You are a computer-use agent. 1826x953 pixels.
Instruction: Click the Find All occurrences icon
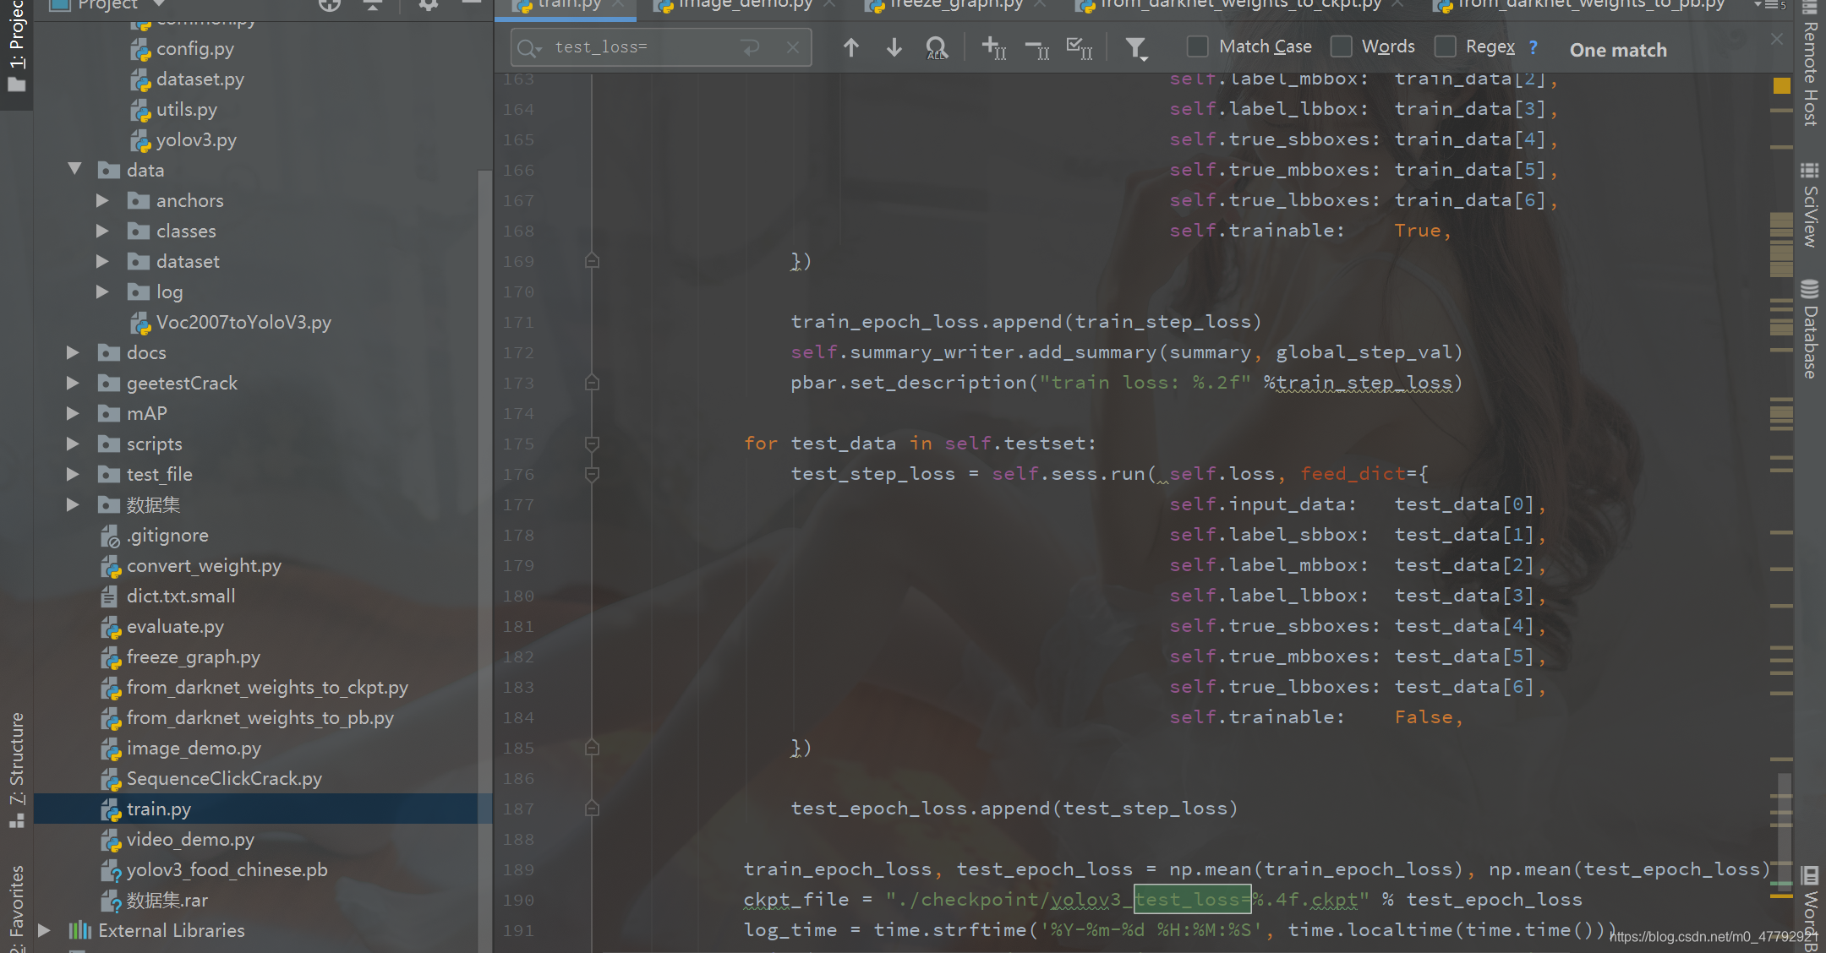point(937,48)
